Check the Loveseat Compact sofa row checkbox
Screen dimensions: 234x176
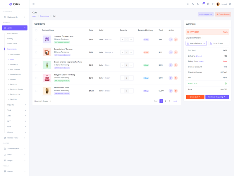(36, 40)
